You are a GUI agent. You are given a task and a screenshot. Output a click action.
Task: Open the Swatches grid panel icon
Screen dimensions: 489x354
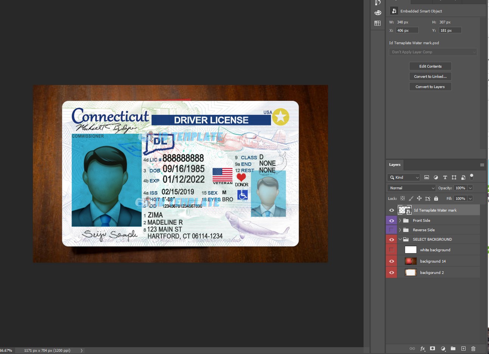coord(378,23)
